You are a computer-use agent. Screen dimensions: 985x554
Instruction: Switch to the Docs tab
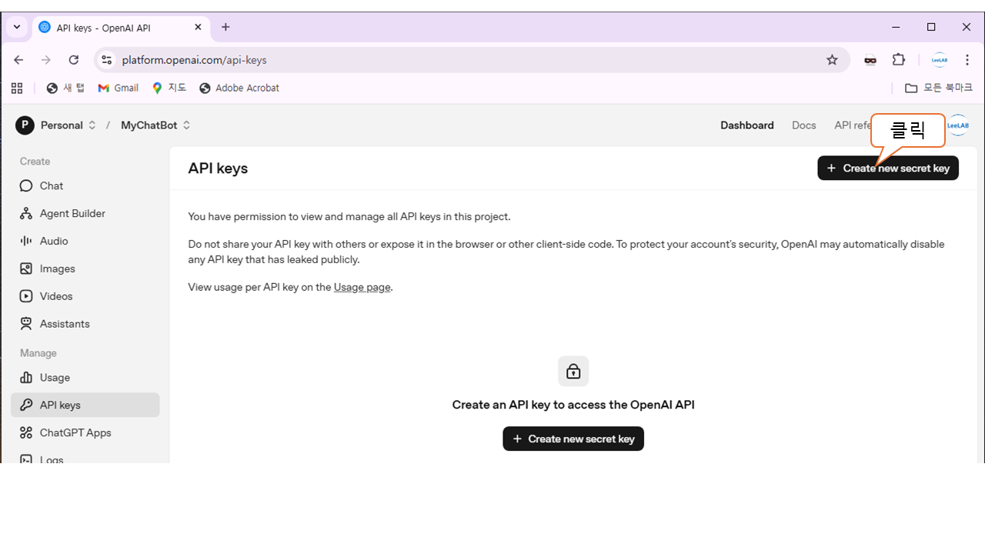[803, 125]
